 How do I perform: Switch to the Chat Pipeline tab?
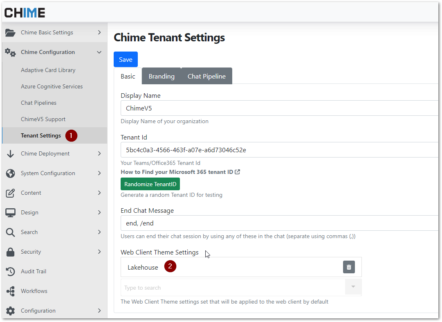pyautogui.click(x=206, y=77)
